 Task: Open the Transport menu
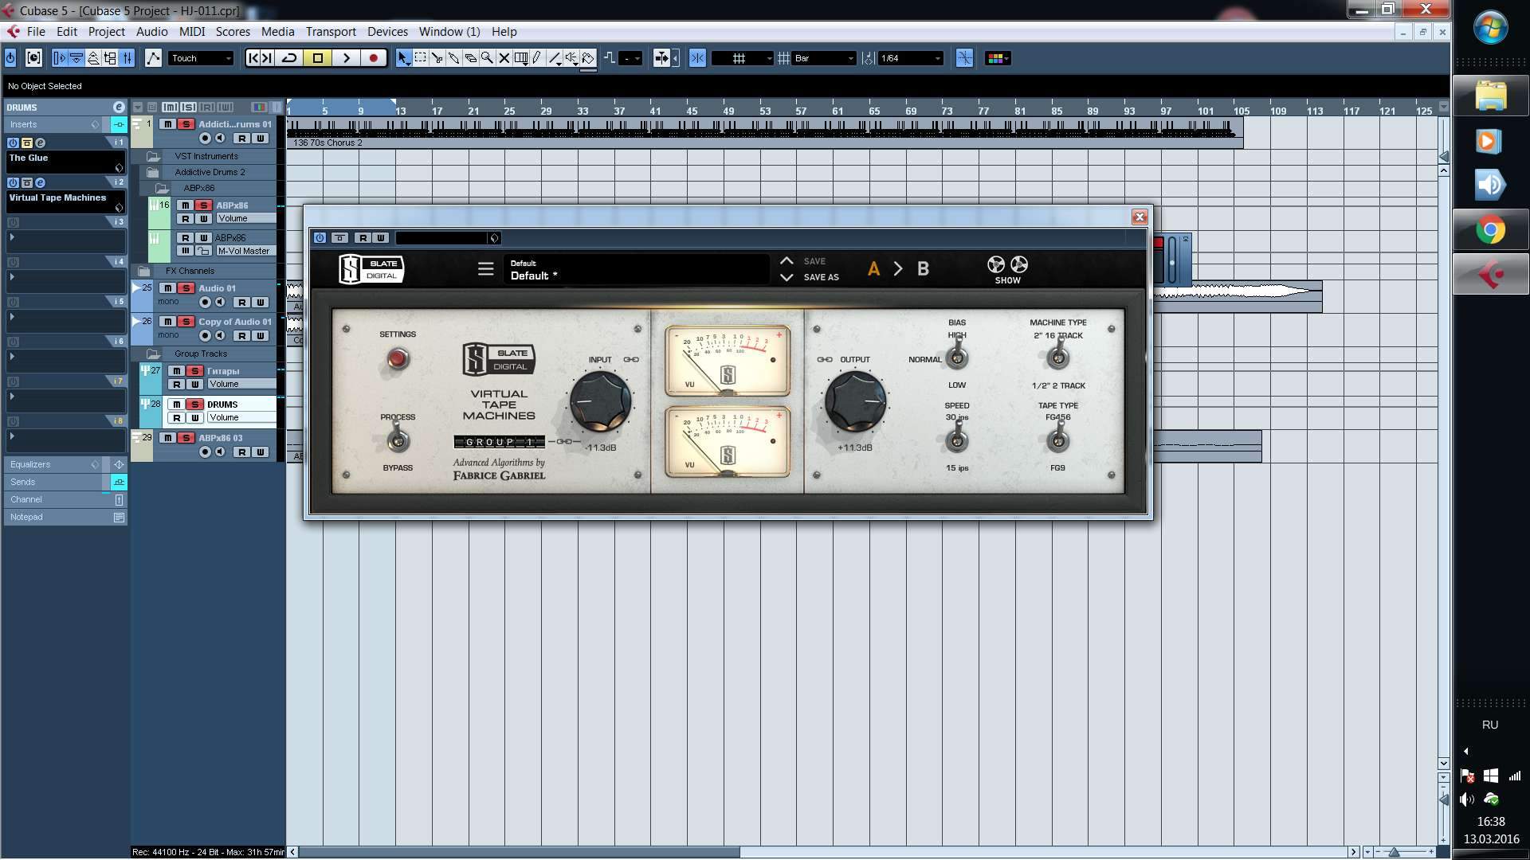pos(331,32)
